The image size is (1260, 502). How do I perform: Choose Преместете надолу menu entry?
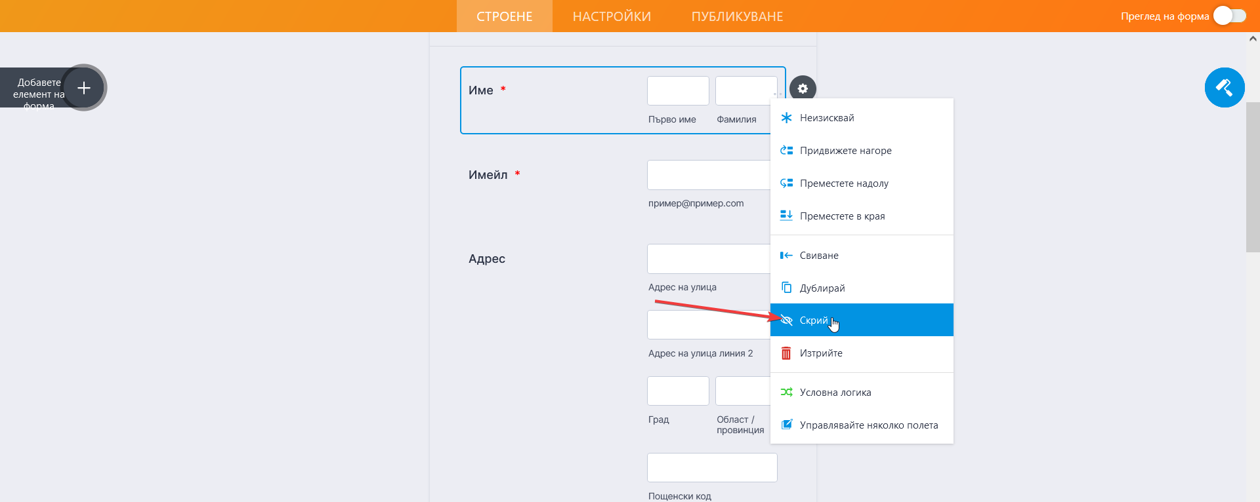click(844, 183)
